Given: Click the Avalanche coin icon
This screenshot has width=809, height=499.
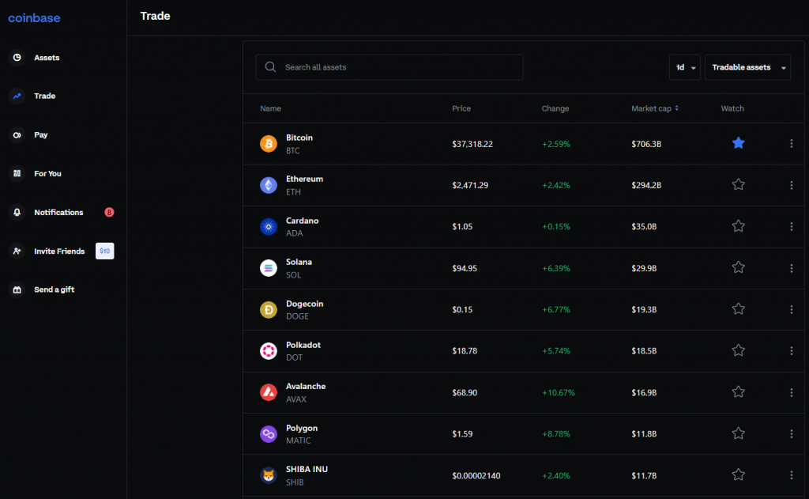Looking at the screenshot, I should [269, 392].
